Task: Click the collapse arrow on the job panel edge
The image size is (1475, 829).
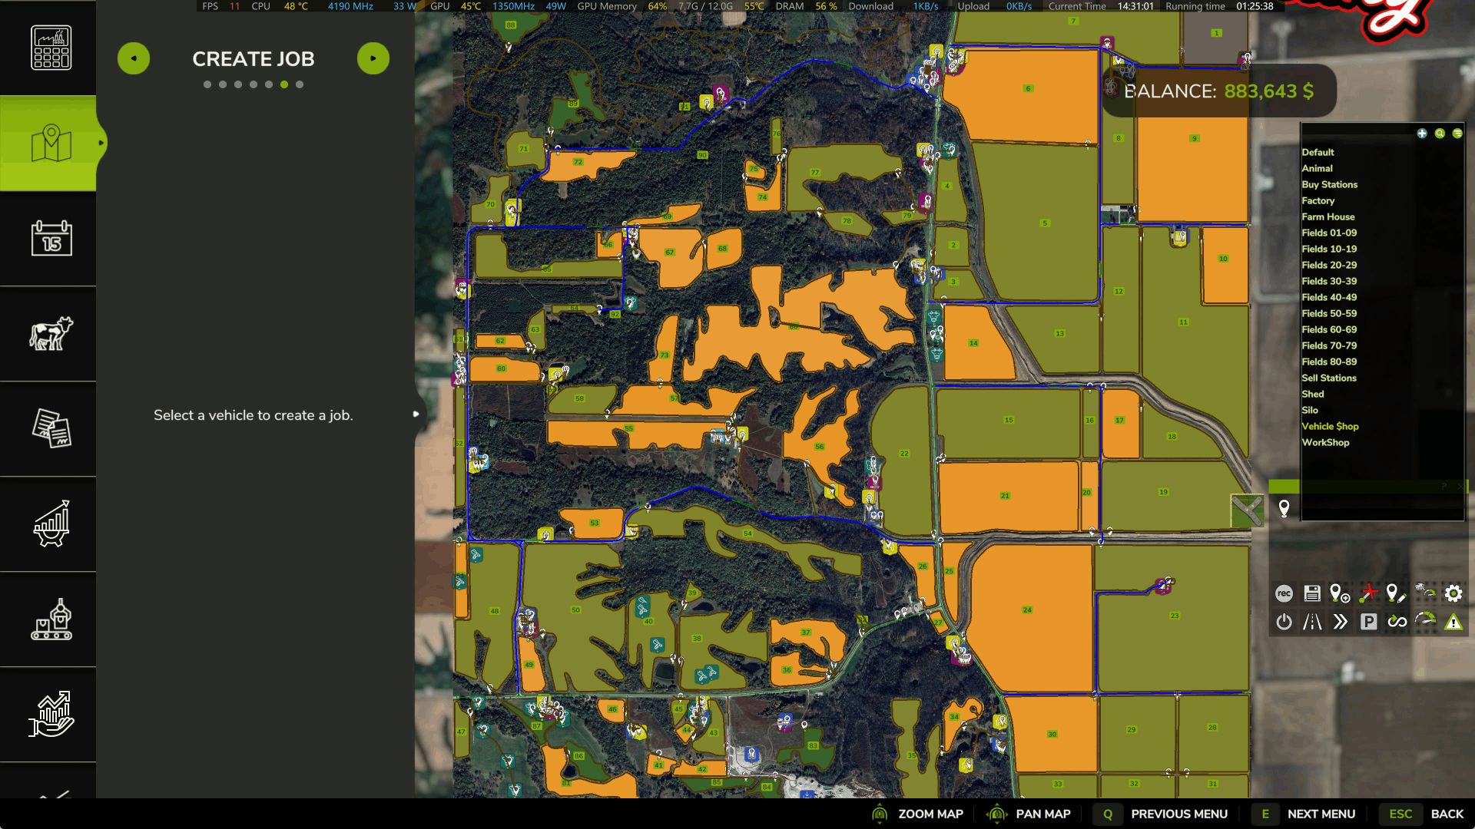Action: (416, 414)
